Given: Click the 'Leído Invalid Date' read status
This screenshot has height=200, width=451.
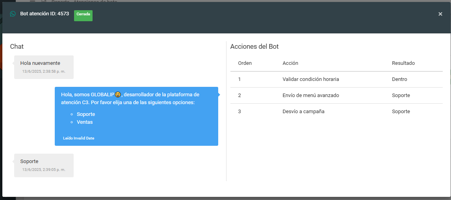Looking at the screenshot, I should [78, 138].
